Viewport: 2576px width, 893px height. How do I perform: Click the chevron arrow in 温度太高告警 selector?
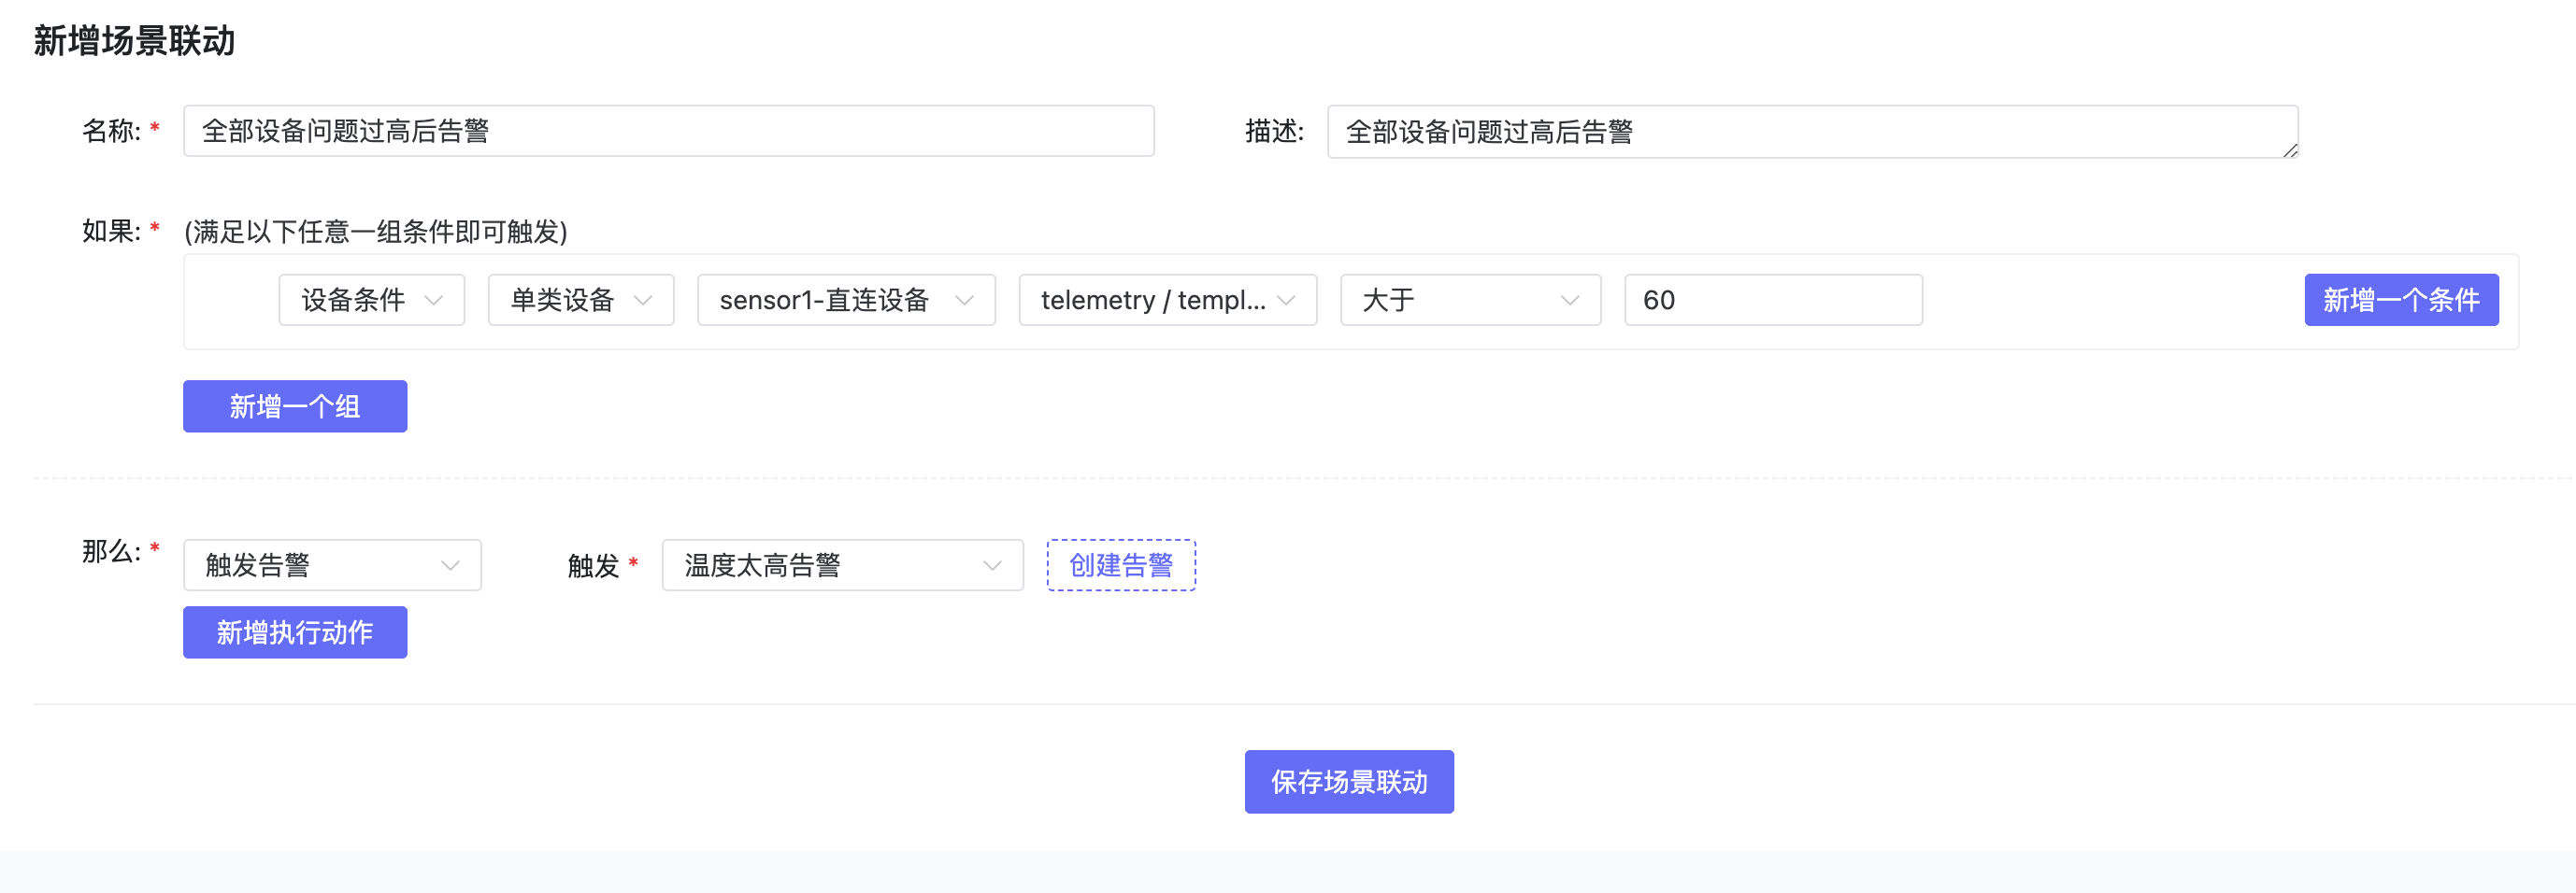click(992, 565)
